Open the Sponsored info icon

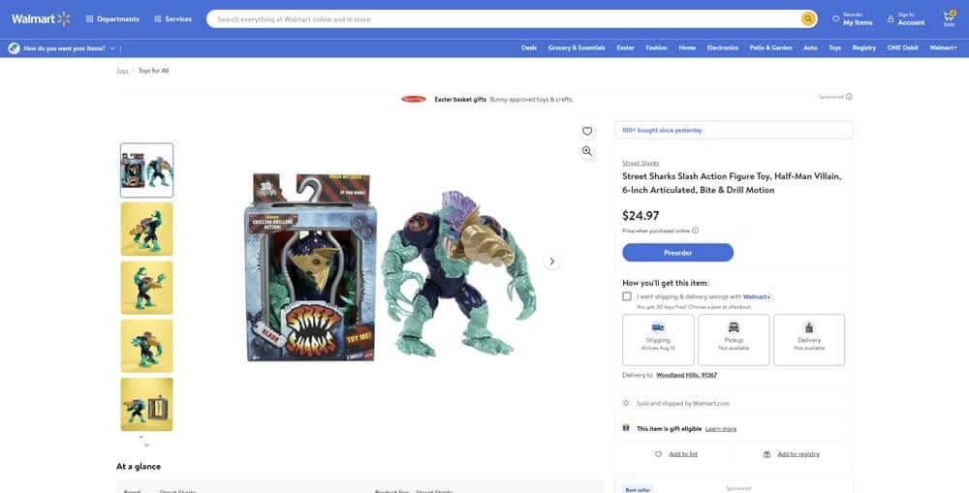coord(849,97)
